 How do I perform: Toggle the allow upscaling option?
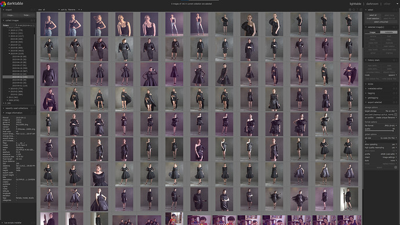click(380, 144)
